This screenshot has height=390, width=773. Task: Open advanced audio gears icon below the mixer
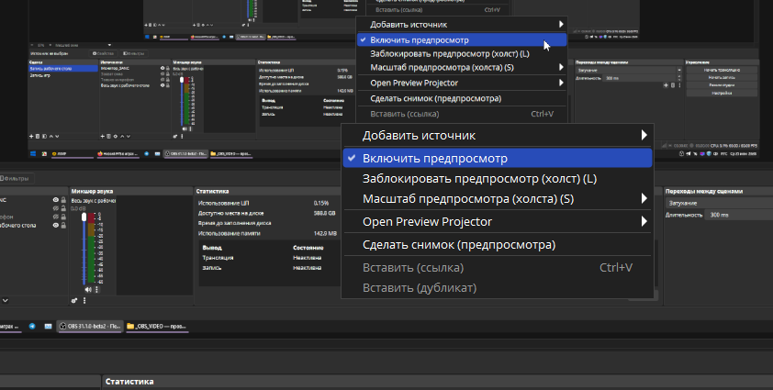(75, 300)
